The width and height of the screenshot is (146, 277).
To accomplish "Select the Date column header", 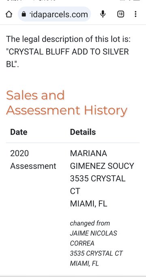I will point(19,132).
